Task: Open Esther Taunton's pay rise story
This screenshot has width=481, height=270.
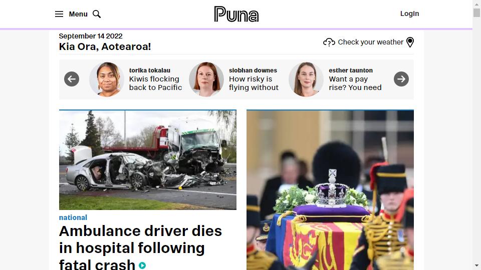Action: 355,83
